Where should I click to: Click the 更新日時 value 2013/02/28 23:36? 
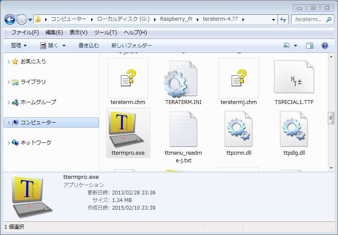tap(134, 193)
